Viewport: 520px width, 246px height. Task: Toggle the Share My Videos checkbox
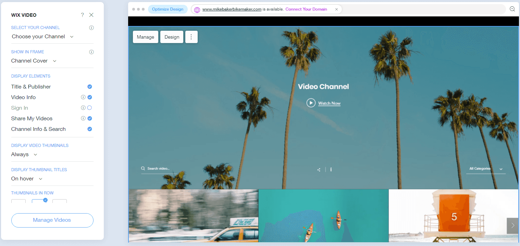tap(89, 119)
